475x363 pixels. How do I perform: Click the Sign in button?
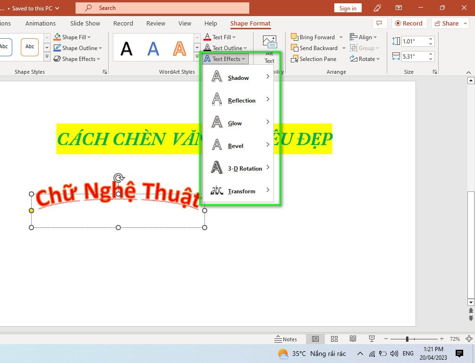(348, 8)
